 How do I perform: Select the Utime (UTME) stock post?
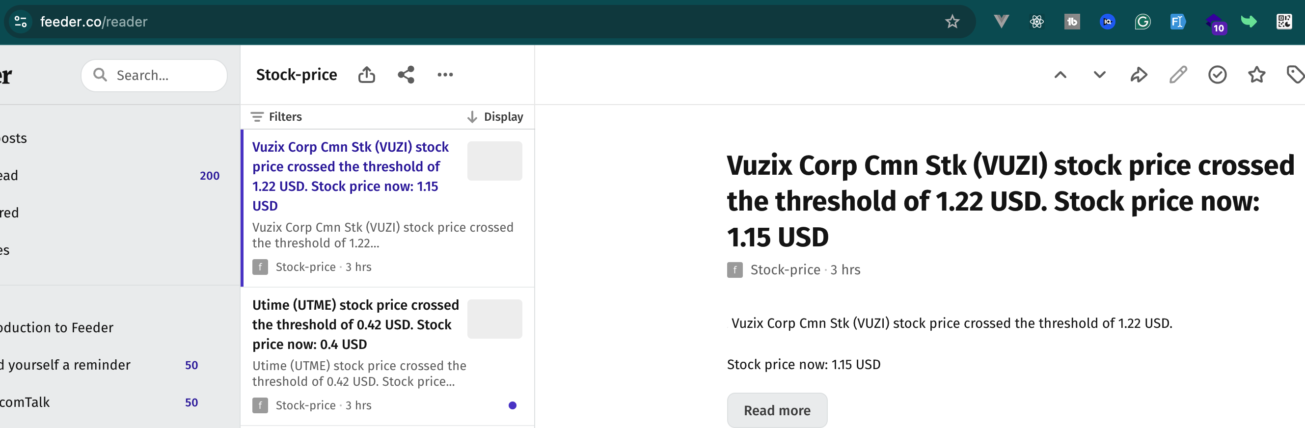pos(387,356)
